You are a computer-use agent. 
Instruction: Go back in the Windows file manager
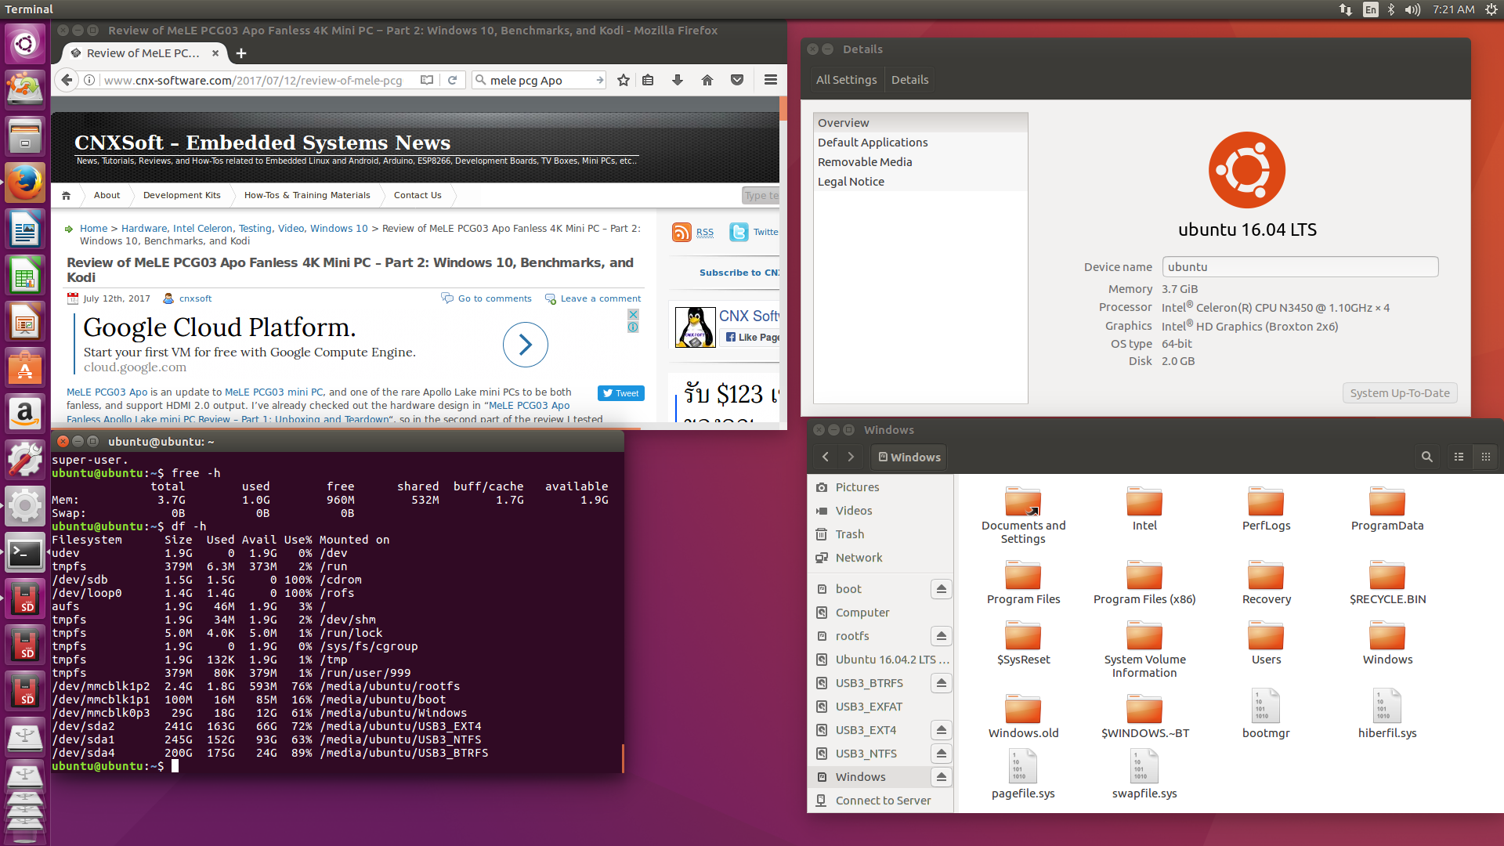click(826, 457)
